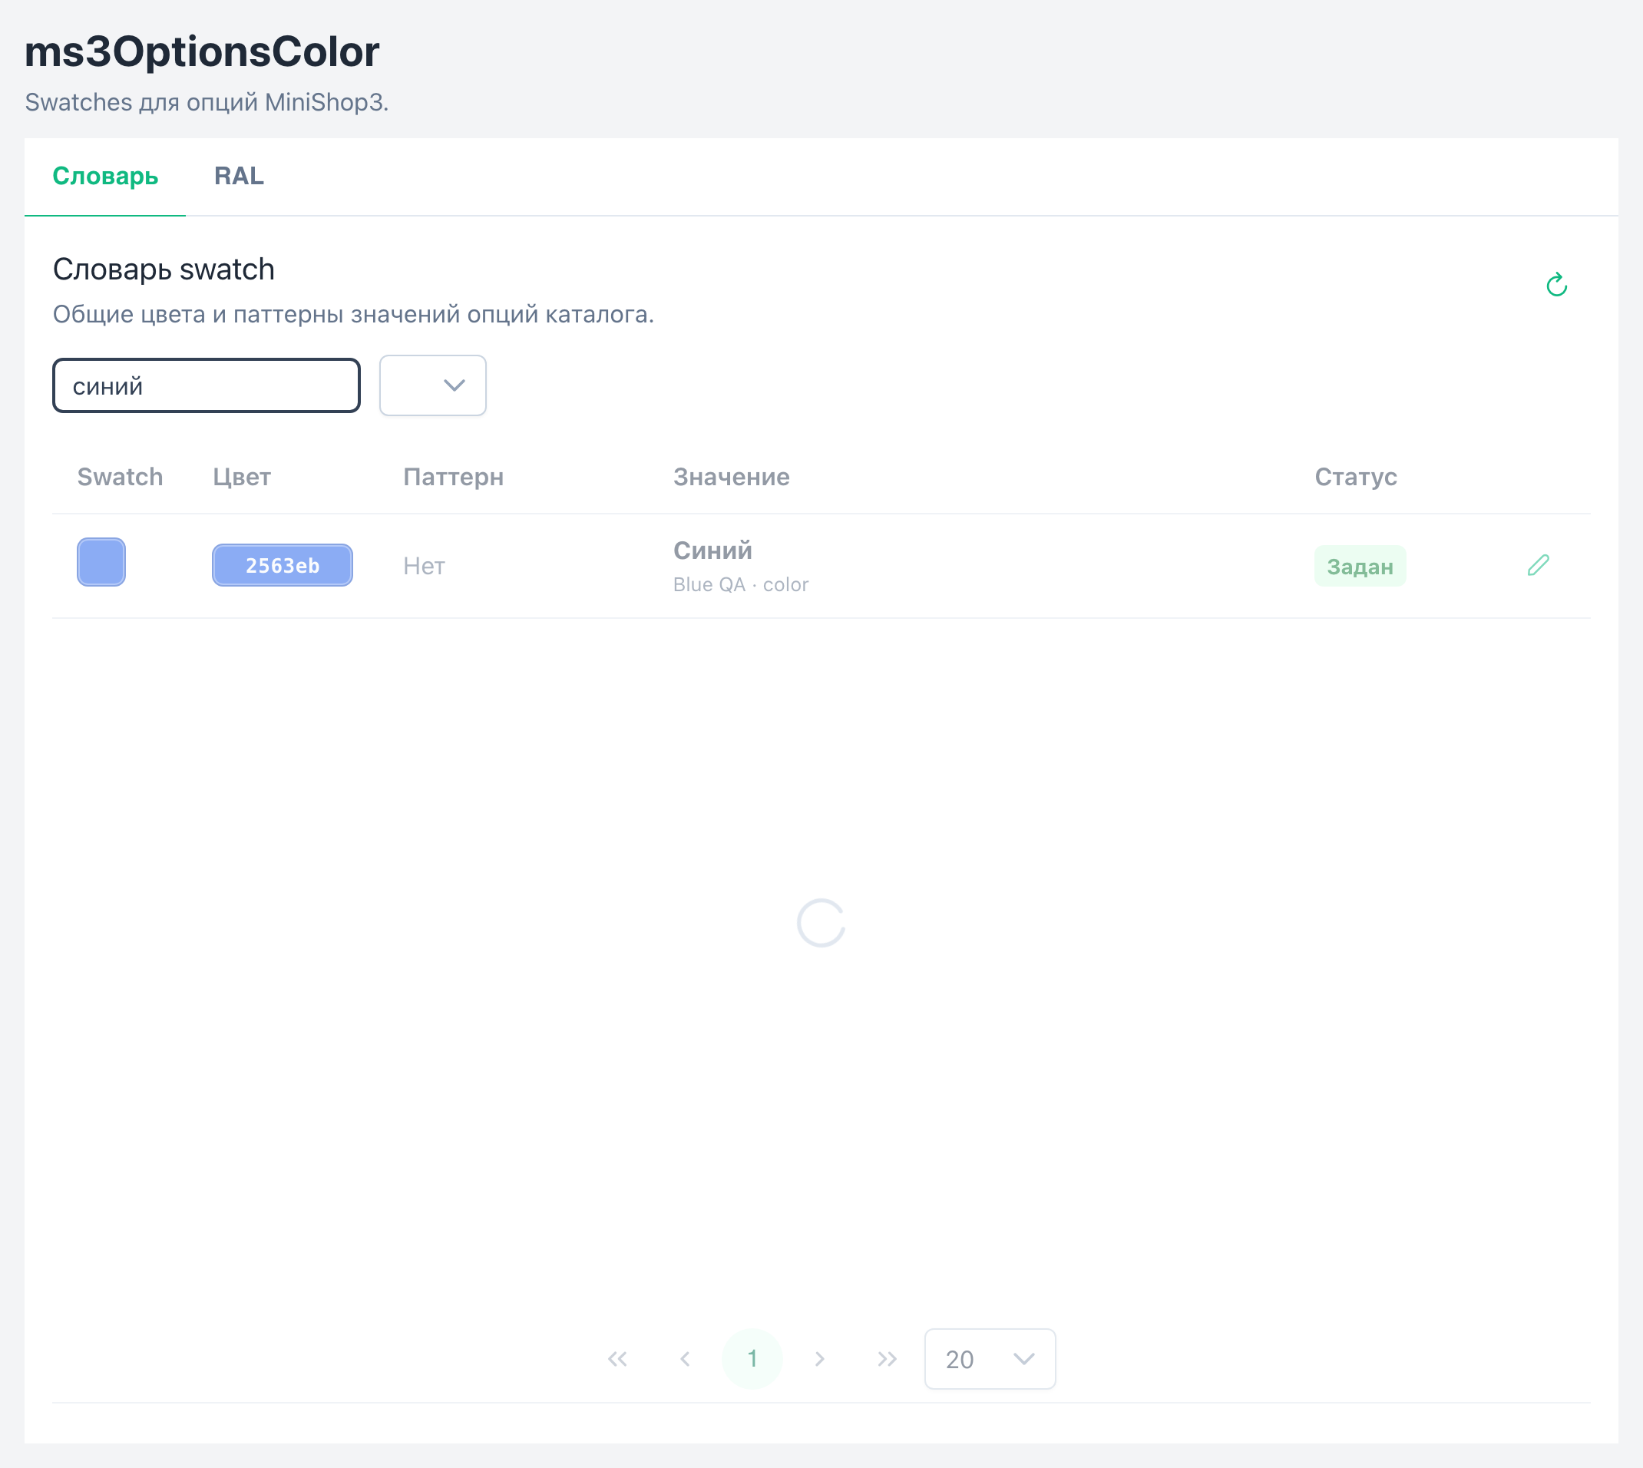
Task: Switch to the RAL tab
Action: [x=239, y=176]
